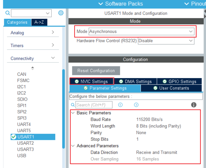206x168 pixels.
Task: Open the peripheral search combo box
Action: pos(31,13)
